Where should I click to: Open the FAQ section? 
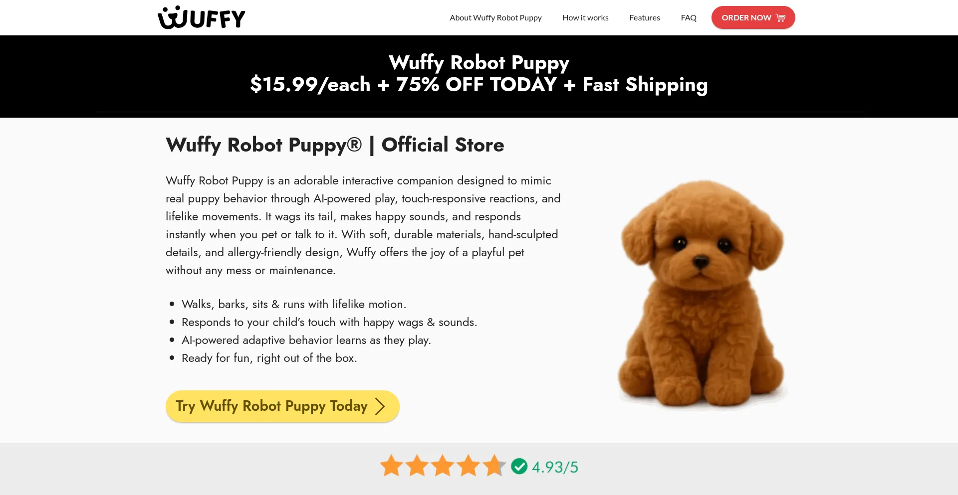[x=688, y=17]
